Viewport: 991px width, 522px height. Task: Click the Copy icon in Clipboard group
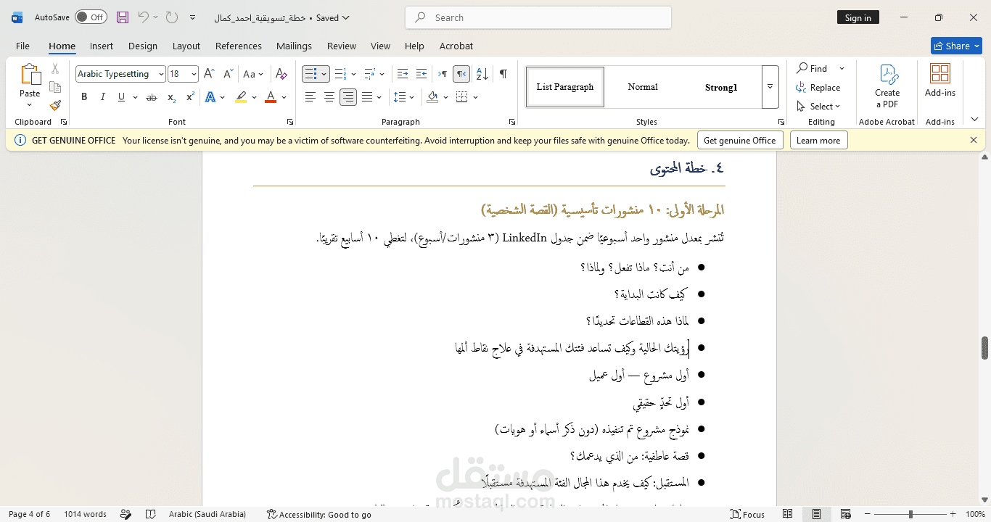55,87
